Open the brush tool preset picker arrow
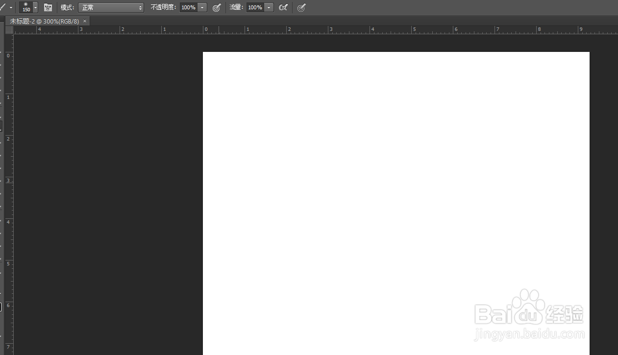The width and height of the screenshot is (618, 355). pos(11,7)
